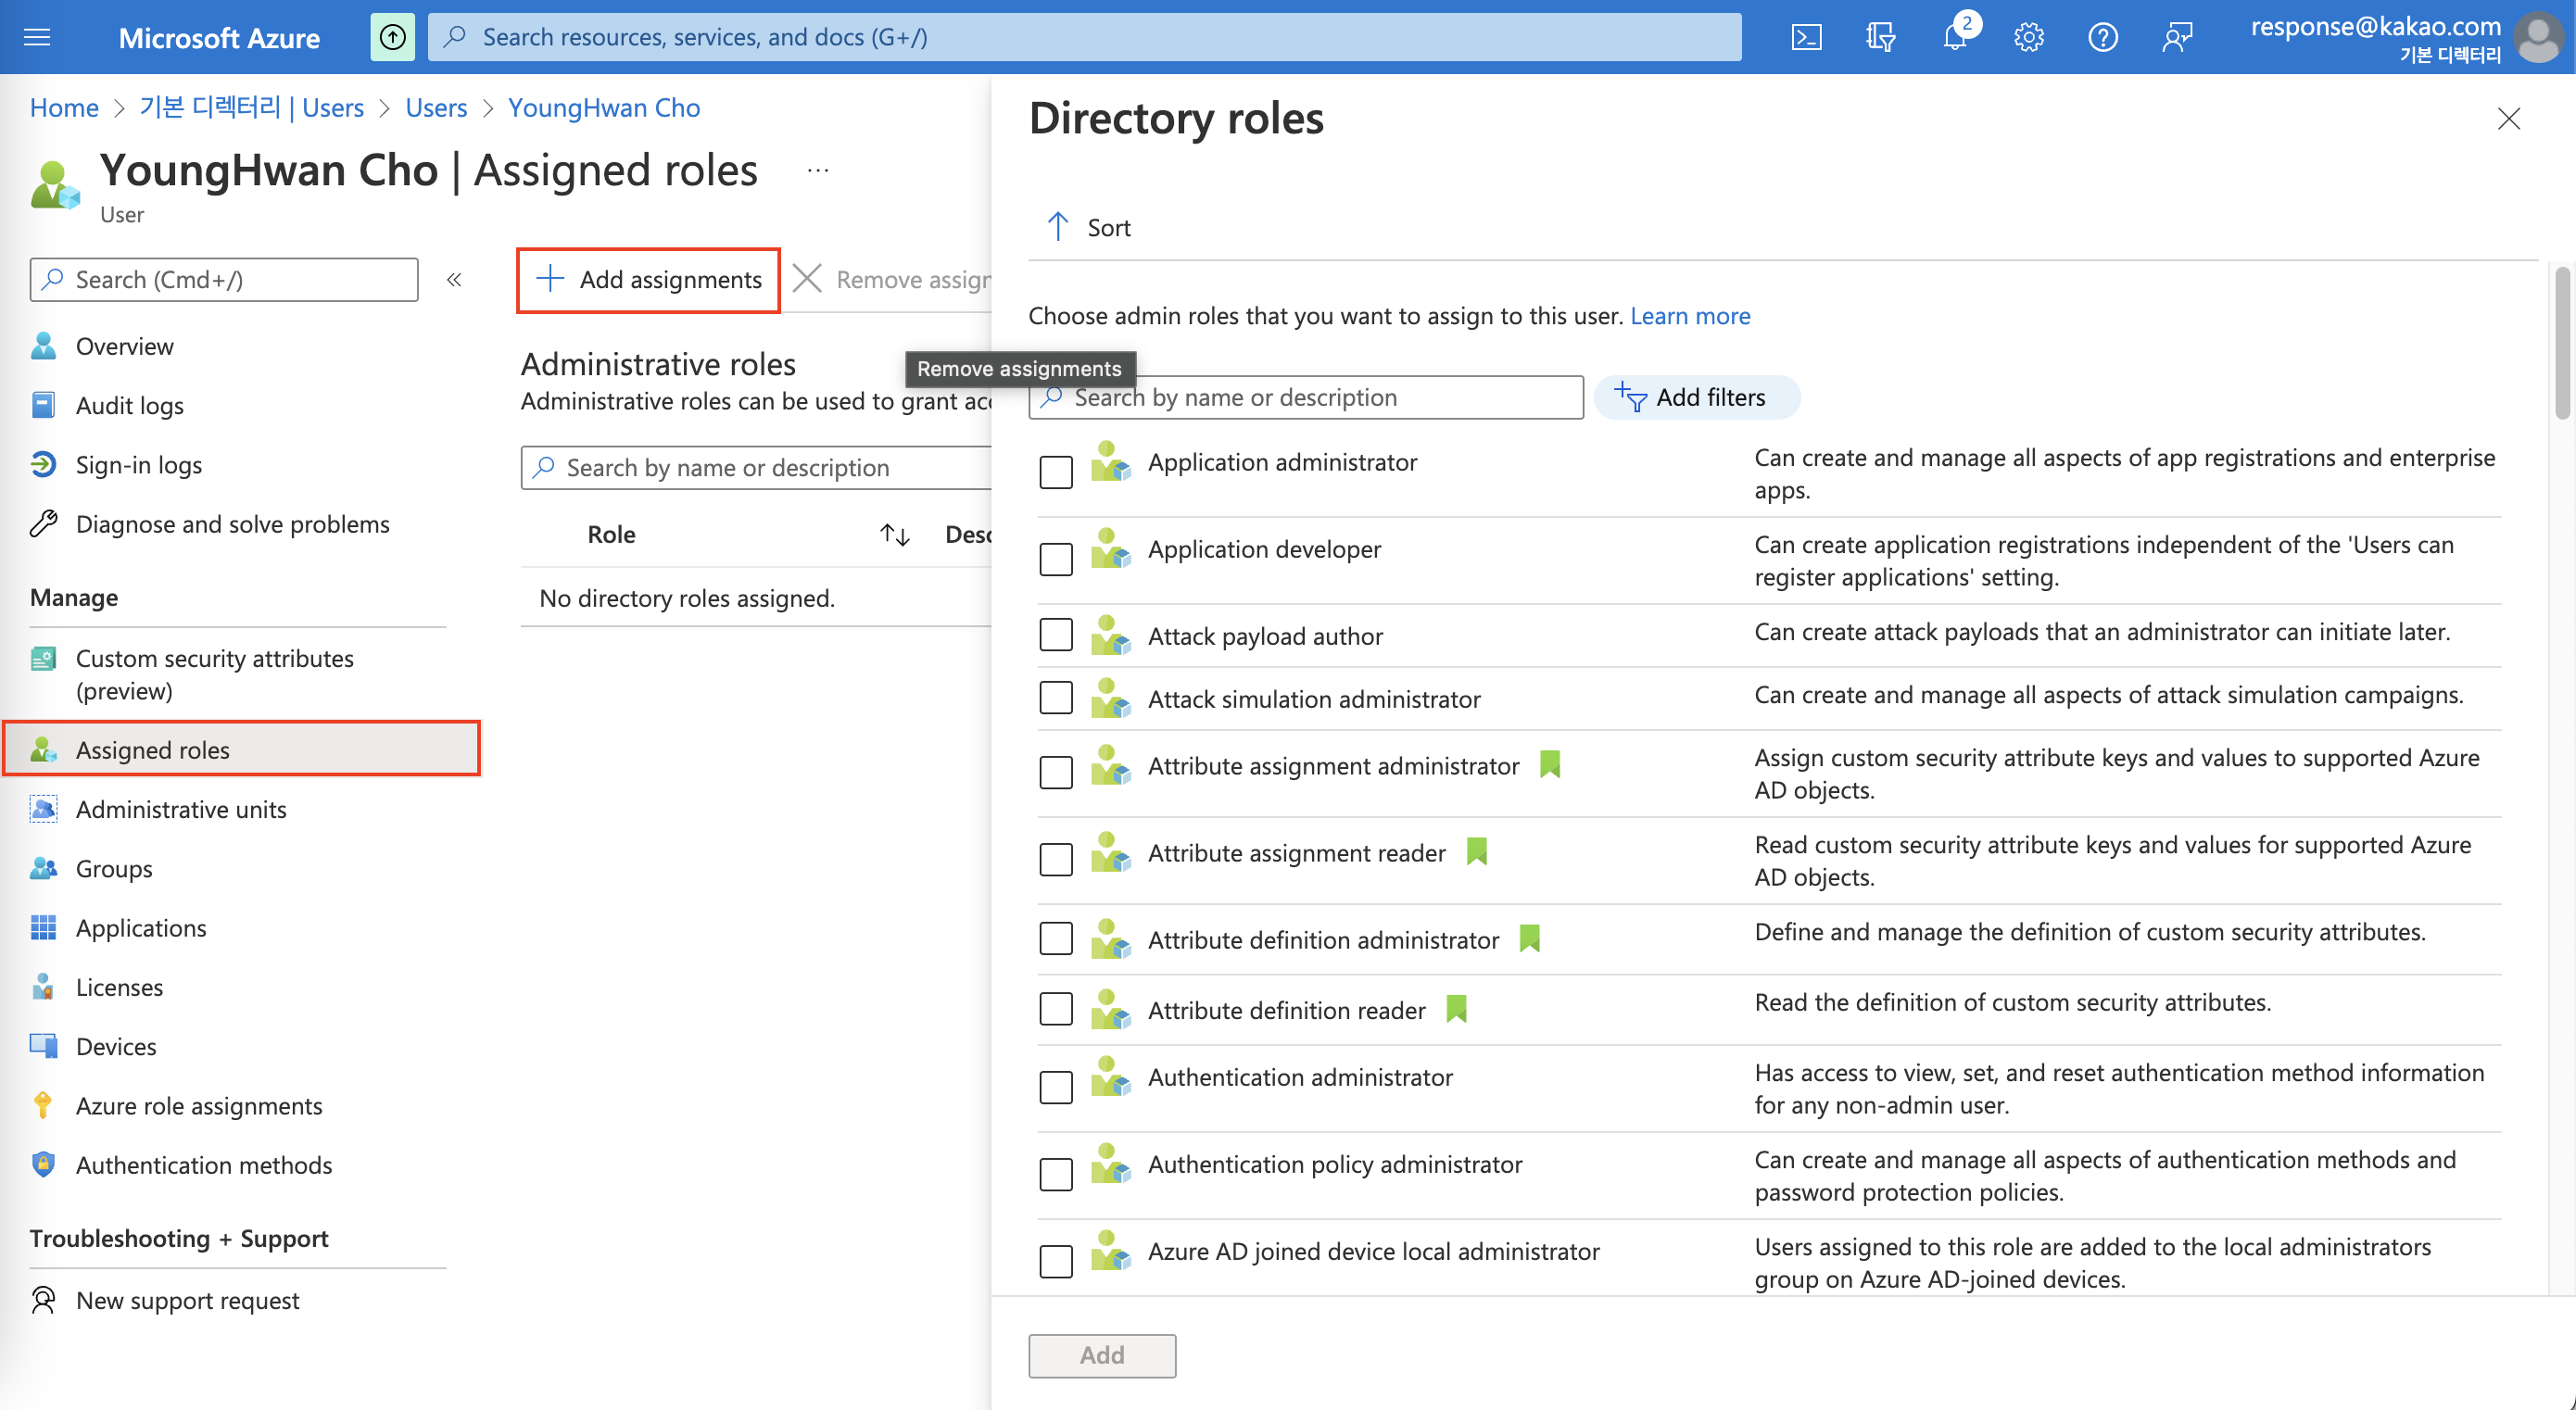Click the Add button at panel bottom
The height and width of the screenshot is (1410, 2576).
1102,1355
